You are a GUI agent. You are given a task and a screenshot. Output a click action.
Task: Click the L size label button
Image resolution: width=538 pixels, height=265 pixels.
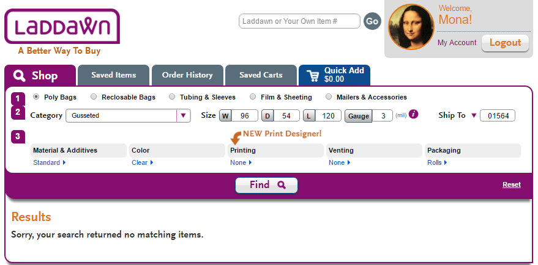[x=309, y=116]
